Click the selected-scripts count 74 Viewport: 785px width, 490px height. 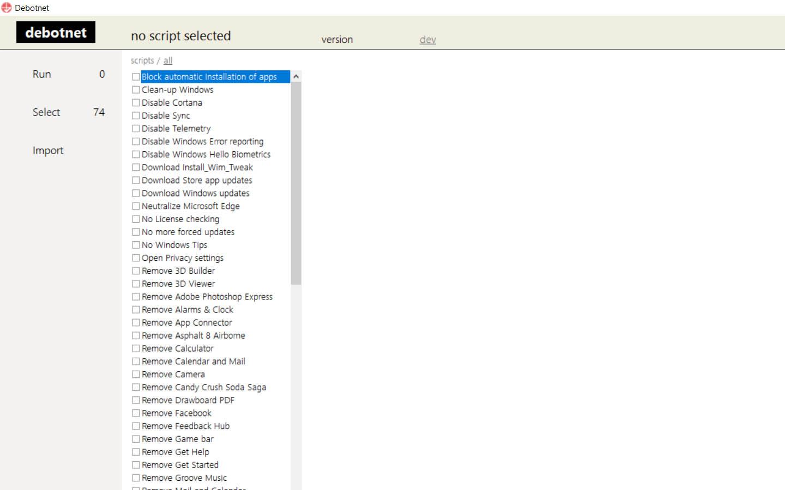99,112
